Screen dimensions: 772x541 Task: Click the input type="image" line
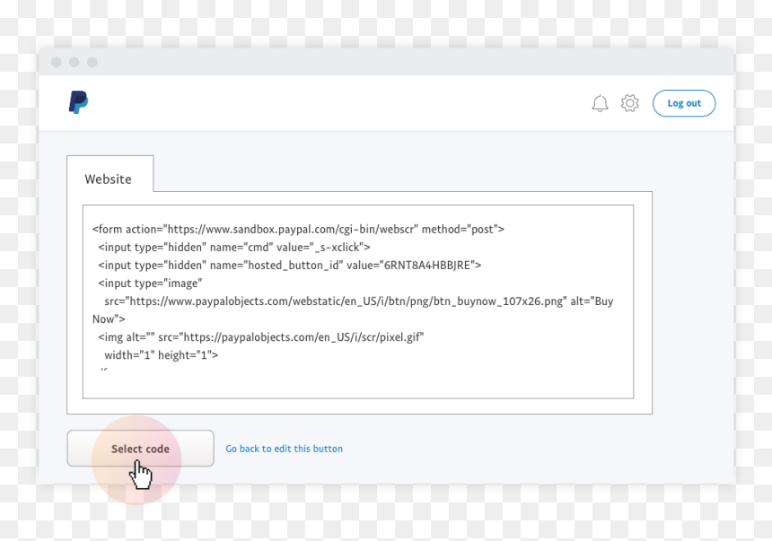point(150,284)
